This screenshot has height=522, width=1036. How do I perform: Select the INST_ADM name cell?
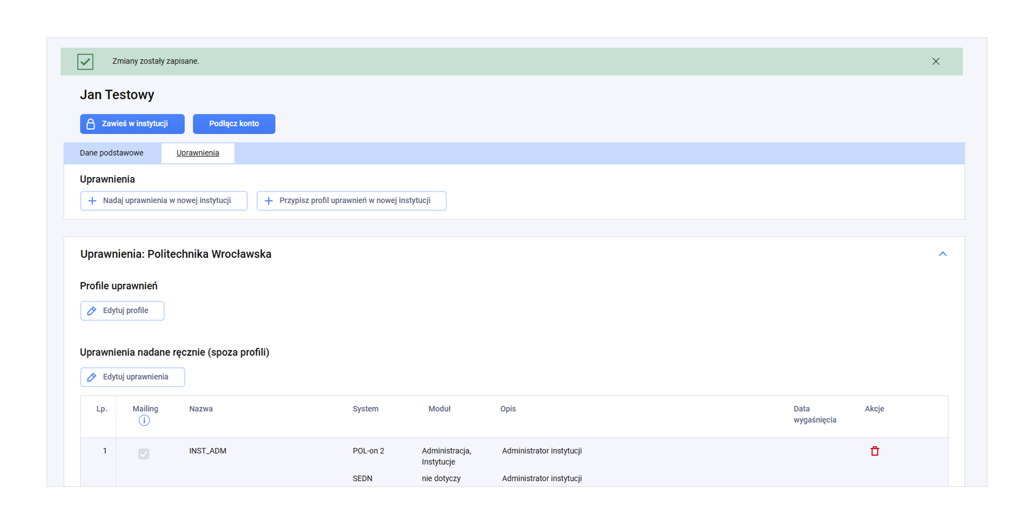(x=208, y=451)
